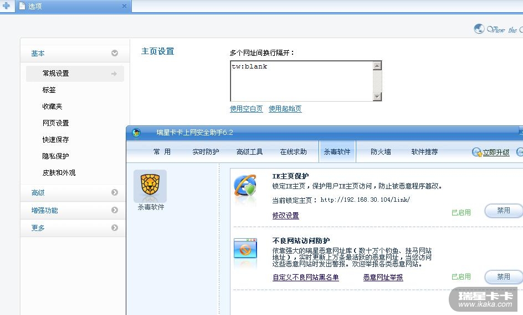Switch to the 实时防护 tab
This screenshot has height=315, width=523.
click(x=206, y=151)
